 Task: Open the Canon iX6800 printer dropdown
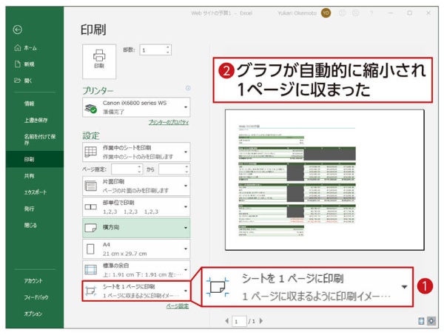[136, 107]
